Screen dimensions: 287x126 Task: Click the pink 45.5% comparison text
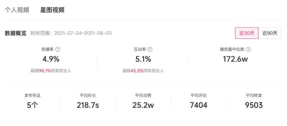coord(137,71)
